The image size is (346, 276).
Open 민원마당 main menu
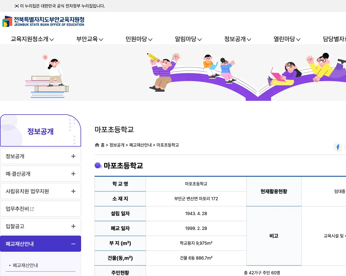139,39
